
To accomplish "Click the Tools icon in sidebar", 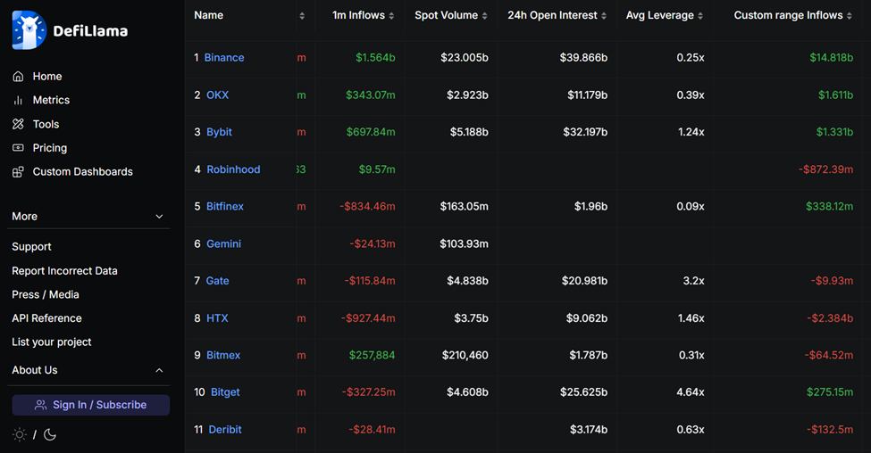I will (x=18, y=125).
